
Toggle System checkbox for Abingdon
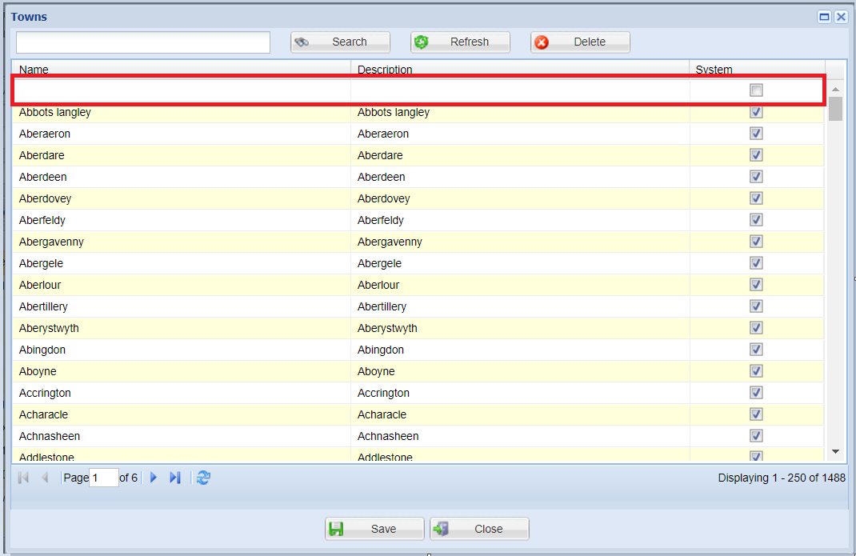pos(756,349)
